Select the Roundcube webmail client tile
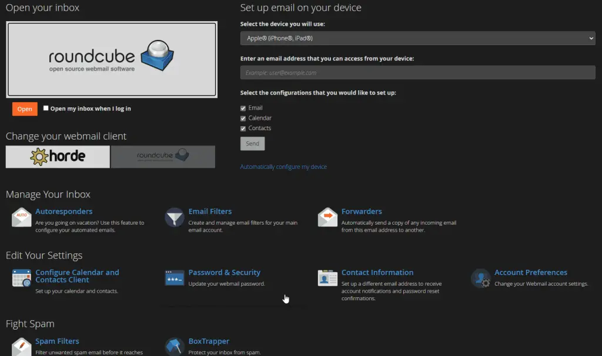The height and width of the screenshot is (356, 602). [163, 157]
